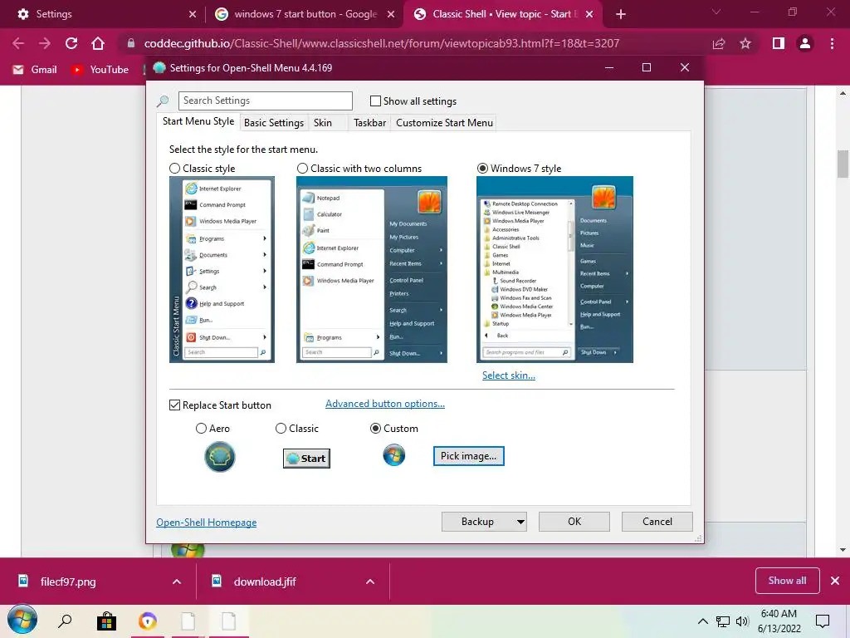Click the custom Windows orb button image

click(394, 455)
